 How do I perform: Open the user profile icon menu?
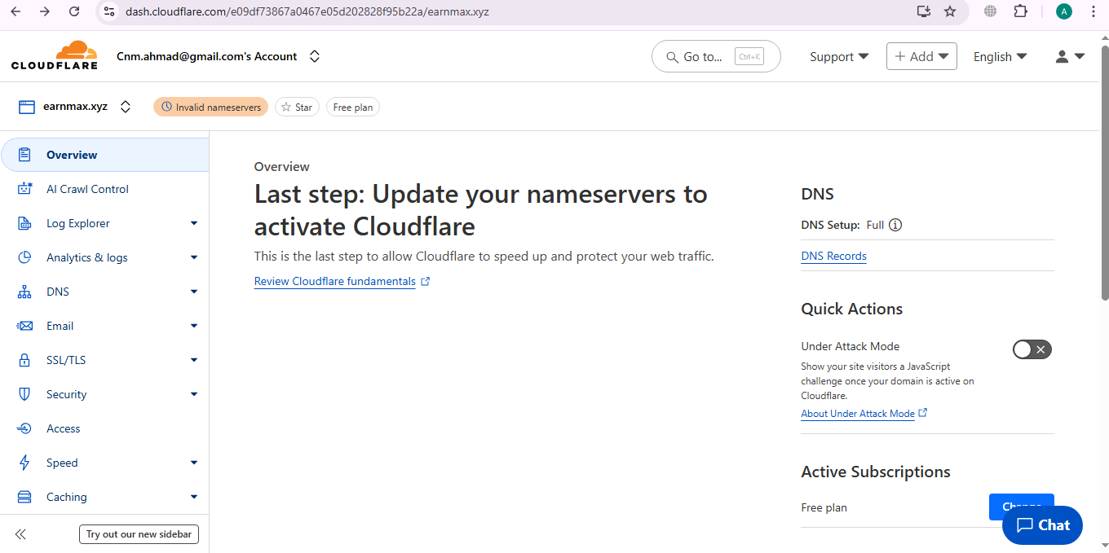[x=1070, y=56]
